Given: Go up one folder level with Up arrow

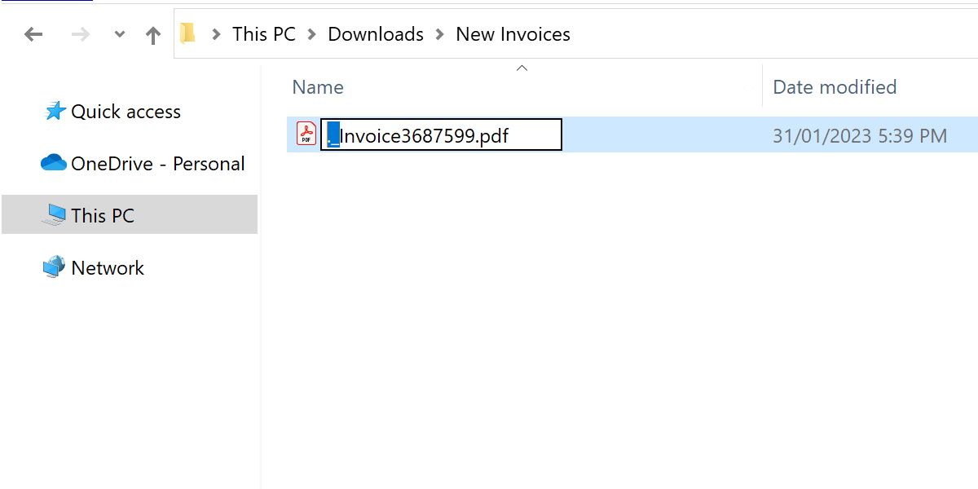Looking at the screenshot, I should click(153, 34).
